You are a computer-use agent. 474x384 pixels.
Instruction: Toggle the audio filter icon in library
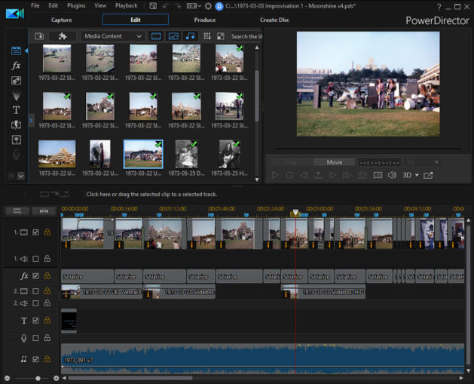click(x=190, y=36)
